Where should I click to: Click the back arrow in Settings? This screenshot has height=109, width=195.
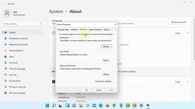click(3, 4)
